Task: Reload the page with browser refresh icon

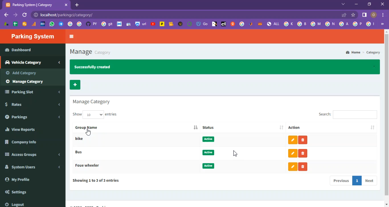Action: click(x=24, y=15)
